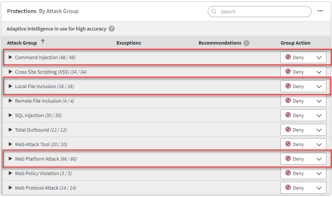This screenshot has height=197, width=332.
Task: Open the three-dot more options menu
Action: pyautogui.click(x=320, y=11)
